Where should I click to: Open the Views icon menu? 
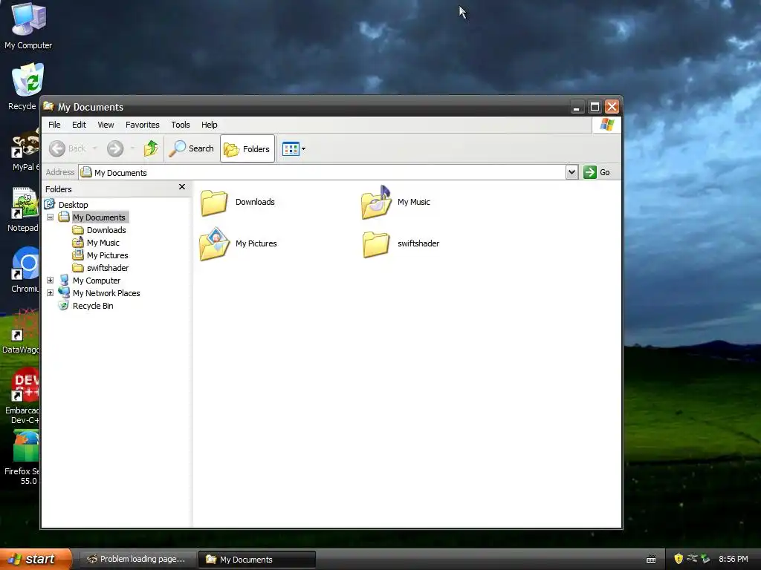click(294, 148)
